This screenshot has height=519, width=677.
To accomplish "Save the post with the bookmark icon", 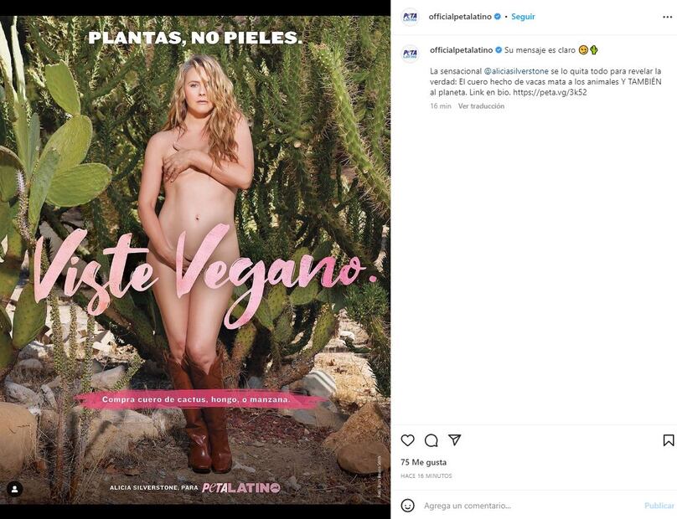I will [668, 440].
